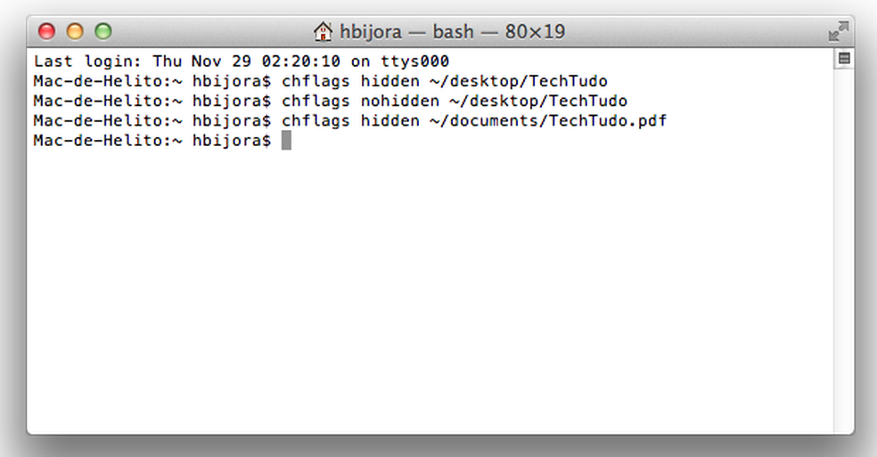Click the empty white terminal area

[428, 294]
